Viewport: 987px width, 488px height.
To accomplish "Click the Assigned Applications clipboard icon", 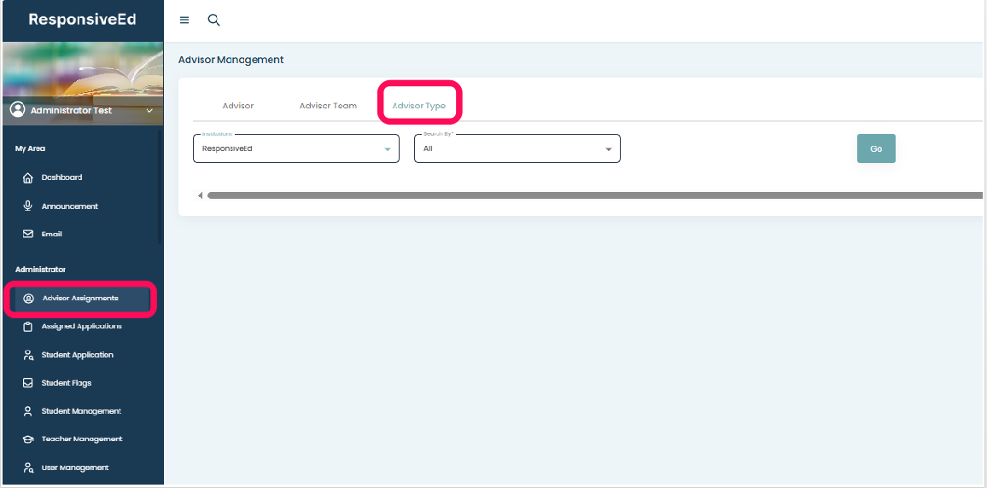I will point(27,327).
